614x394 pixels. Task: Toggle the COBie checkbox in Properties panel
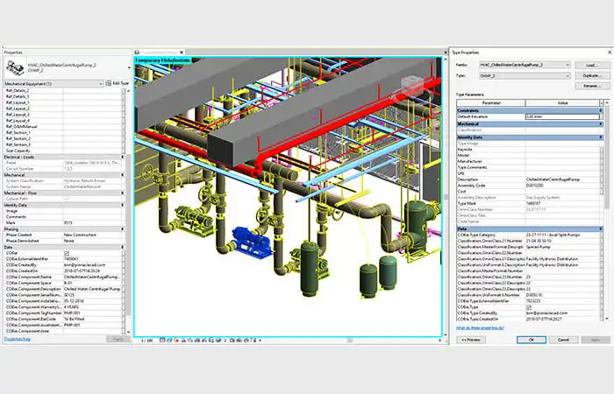coord(66,253)
